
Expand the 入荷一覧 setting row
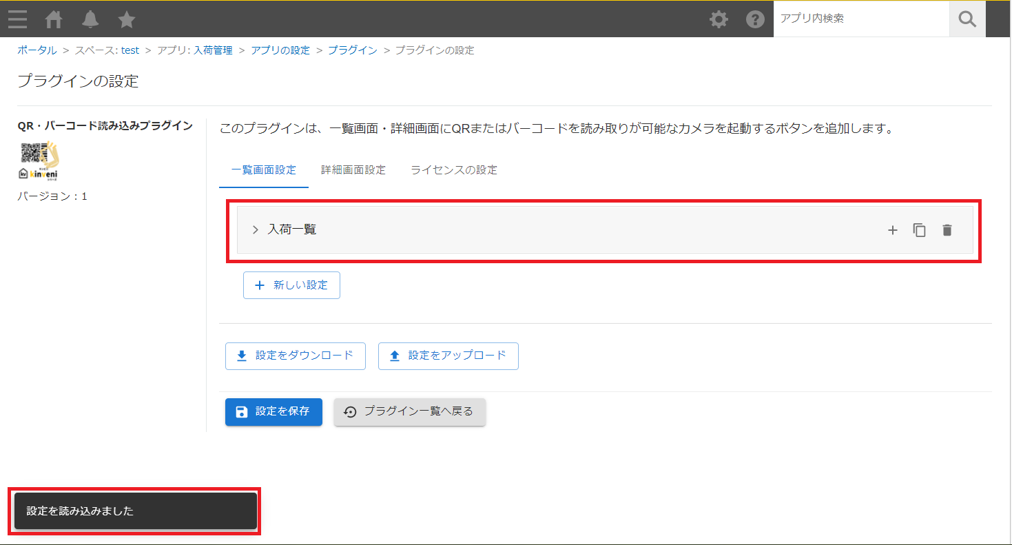255,229
